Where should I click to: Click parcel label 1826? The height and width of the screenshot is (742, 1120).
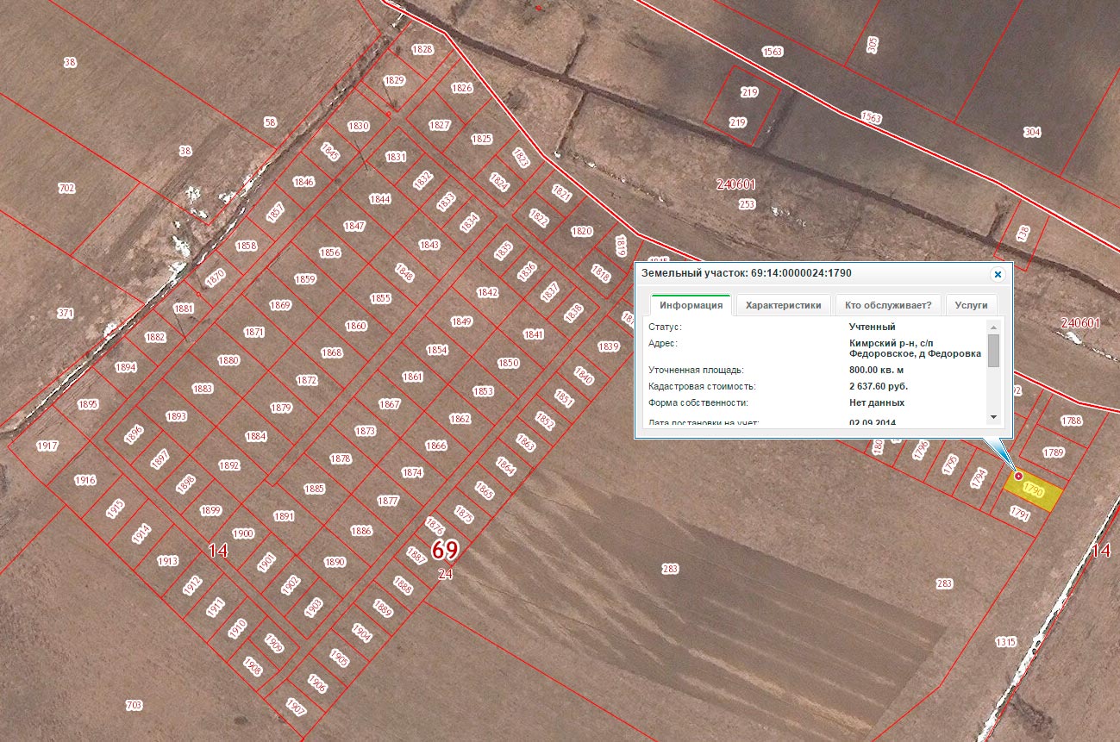[462, 88]
